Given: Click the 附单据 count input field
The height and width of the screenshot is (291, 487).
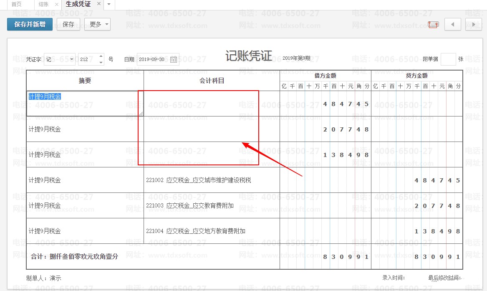Looking at the screenshot, I should tap(448, 59).
